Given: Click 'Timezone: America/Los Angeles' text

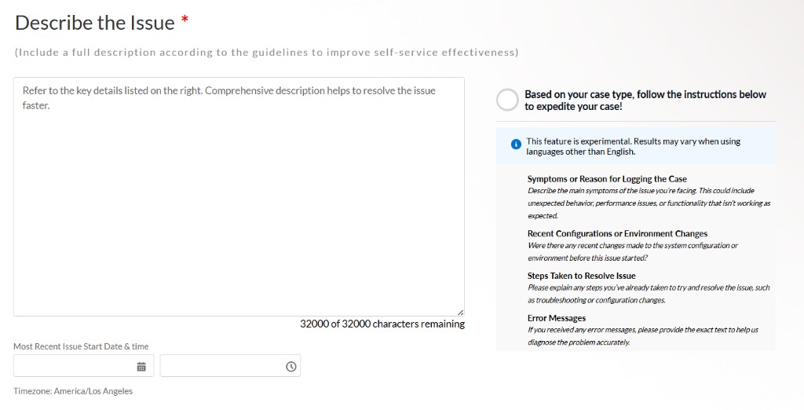Looking at the screenshot, I should (x=73, y=391).
